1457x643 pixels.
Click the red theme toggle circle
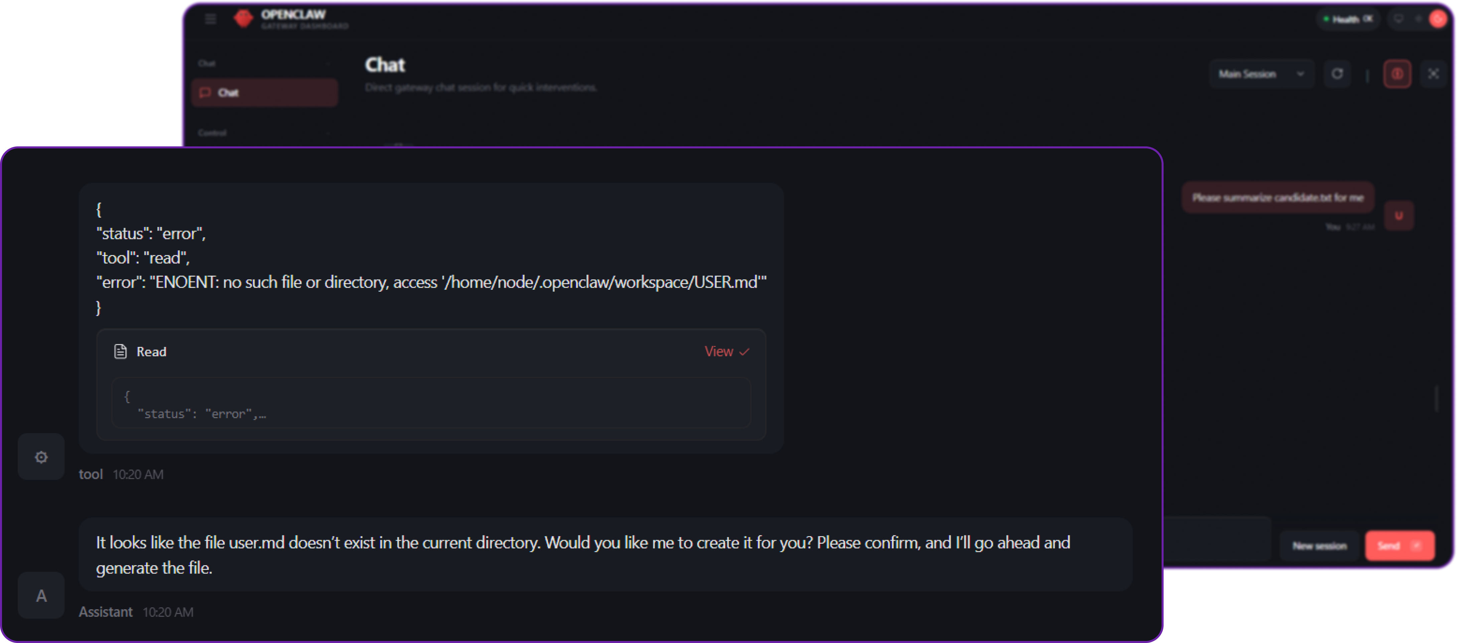click(x=1437, y=19)
